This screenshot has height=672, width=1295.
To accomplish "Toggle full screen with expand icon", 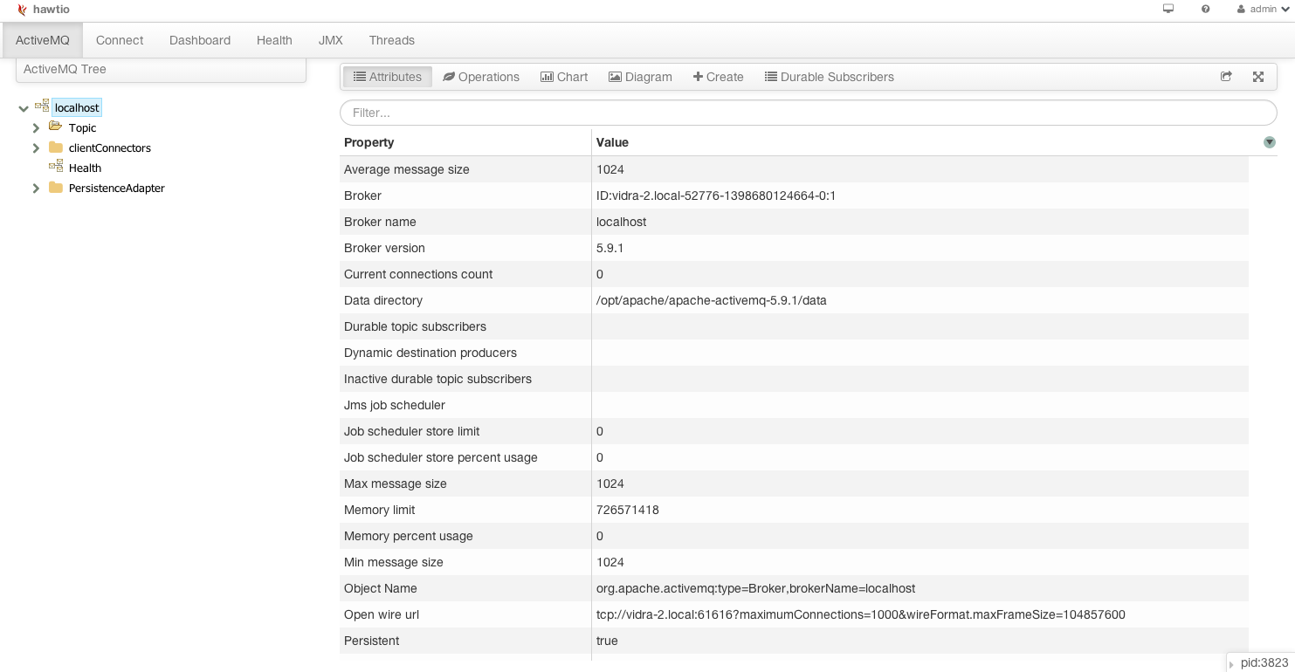I will 1258,77.
